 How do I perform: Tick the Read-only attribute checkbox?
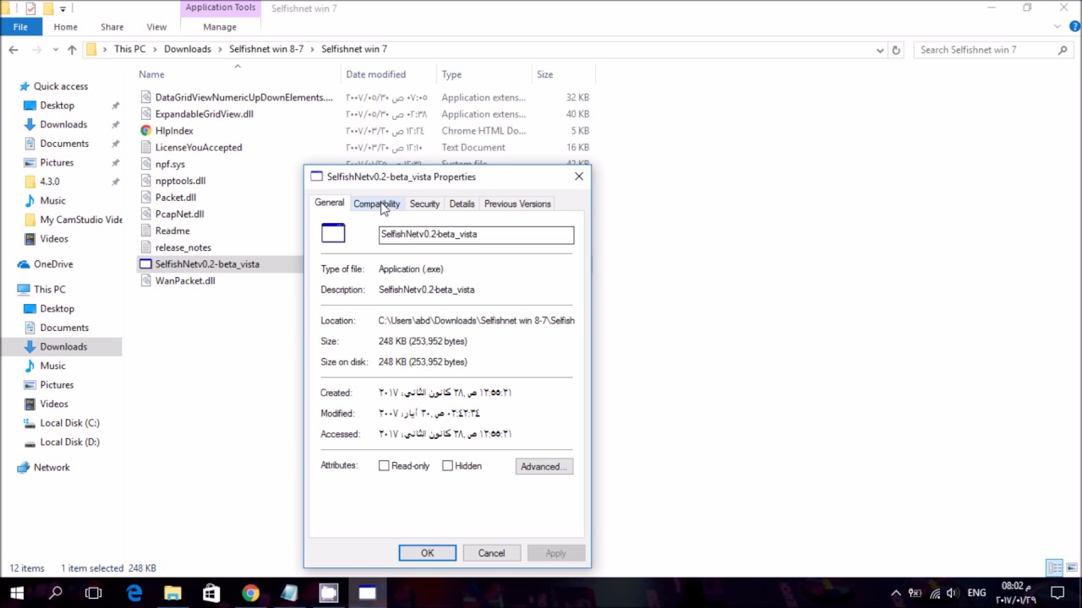[384, 466]
